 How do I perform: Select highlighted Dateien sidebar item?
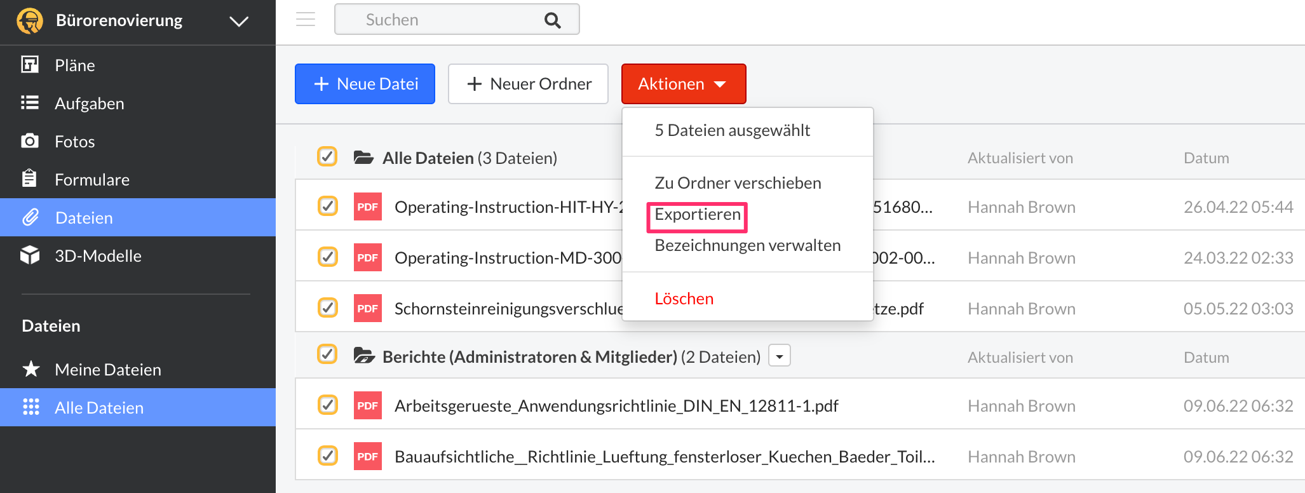(x=138, y=217)
